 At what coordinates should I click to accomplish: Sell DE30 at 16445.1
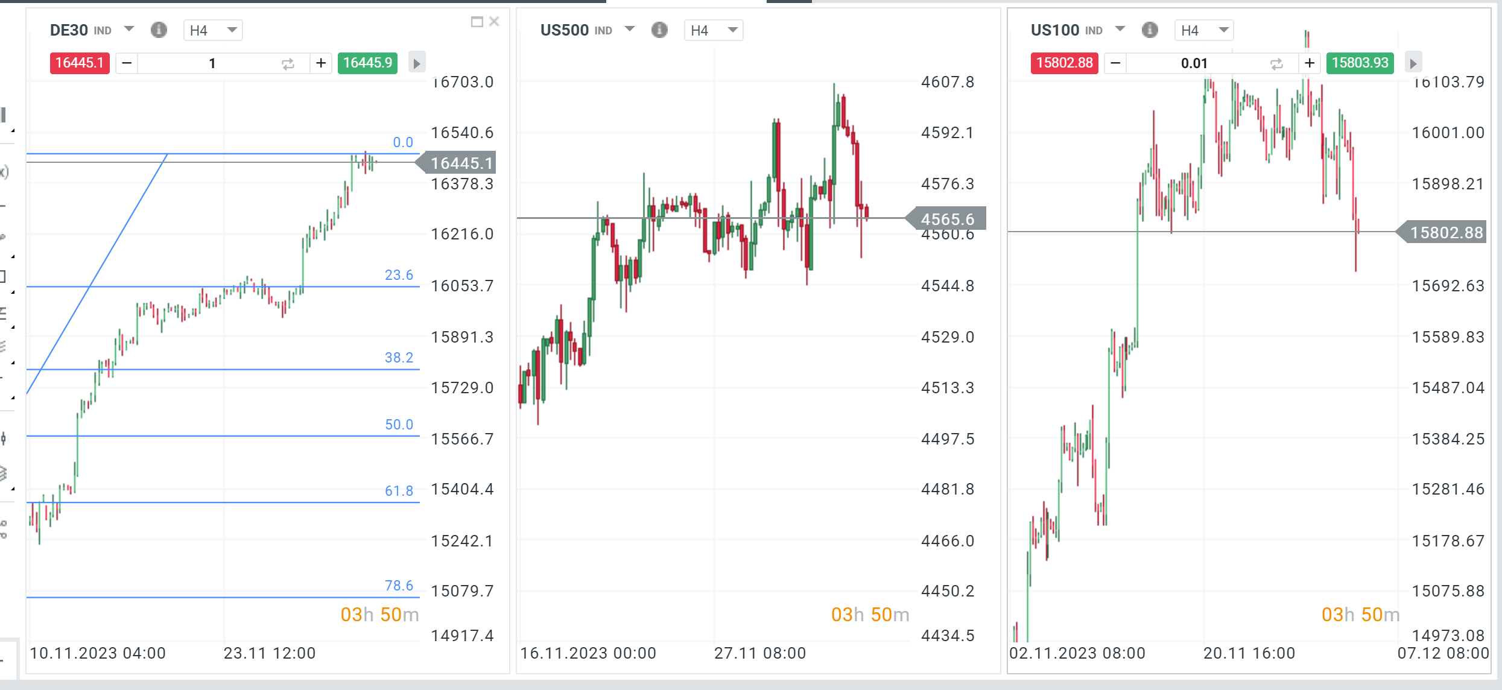click(80, 63)
